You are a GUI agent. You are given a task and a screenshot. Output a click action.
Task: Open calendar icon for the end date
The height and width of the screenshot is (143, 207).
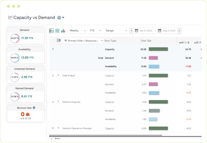pyautogui.click(x=159, y=31)
